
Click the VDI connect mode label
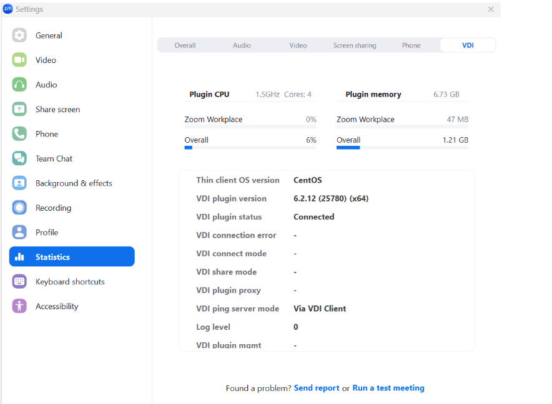(x=231, y=254)
